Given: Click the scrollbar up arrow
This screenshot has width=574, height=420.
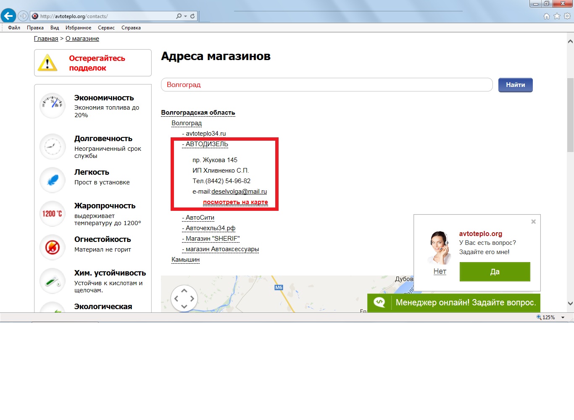Looking at the screenshot, I should tap(570, 41).
